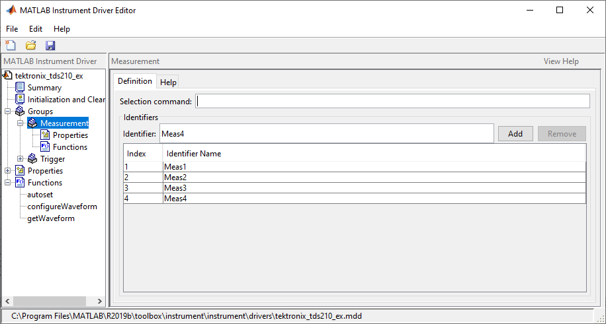Select the Initialization and Cleanup icon

[x=20, y=100]
